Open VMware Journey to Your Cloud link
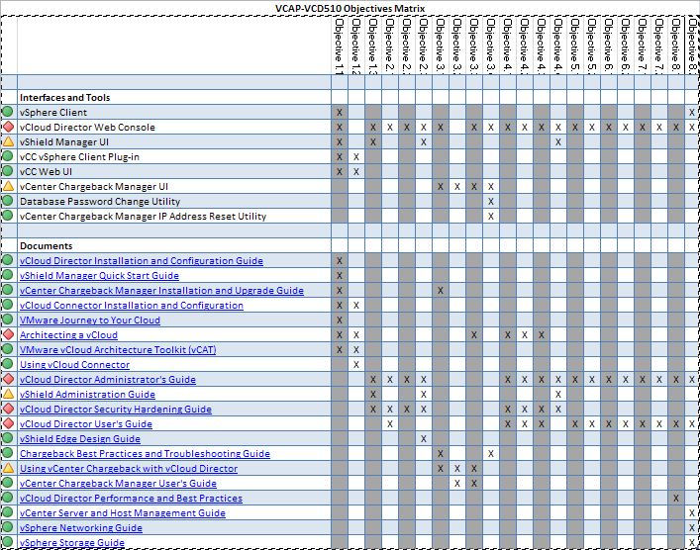 (x=90, y=320)
